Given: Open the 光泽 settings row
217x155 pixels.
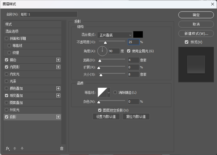Looking at the screenshot, I should click(x=32, y=81).
